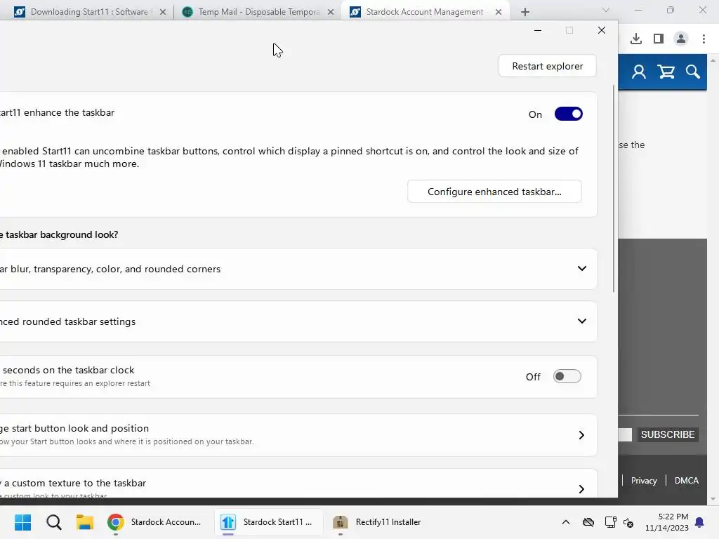Click the network display tray icon
Image resolution: width=719 pixels, height=539 pixels.
tap(610, 522)
